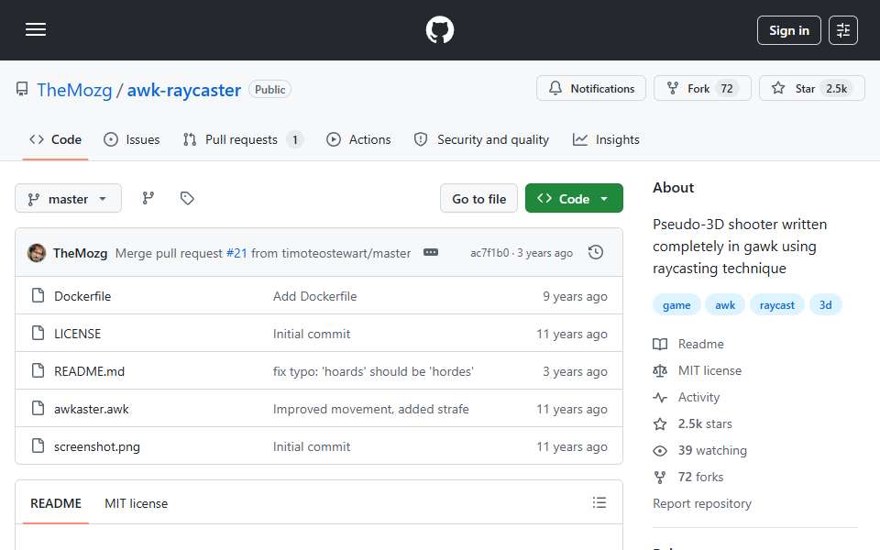This screenshot has height=550, width=880.
Task: Open the README.md file
Action: [x=89, y=371]
